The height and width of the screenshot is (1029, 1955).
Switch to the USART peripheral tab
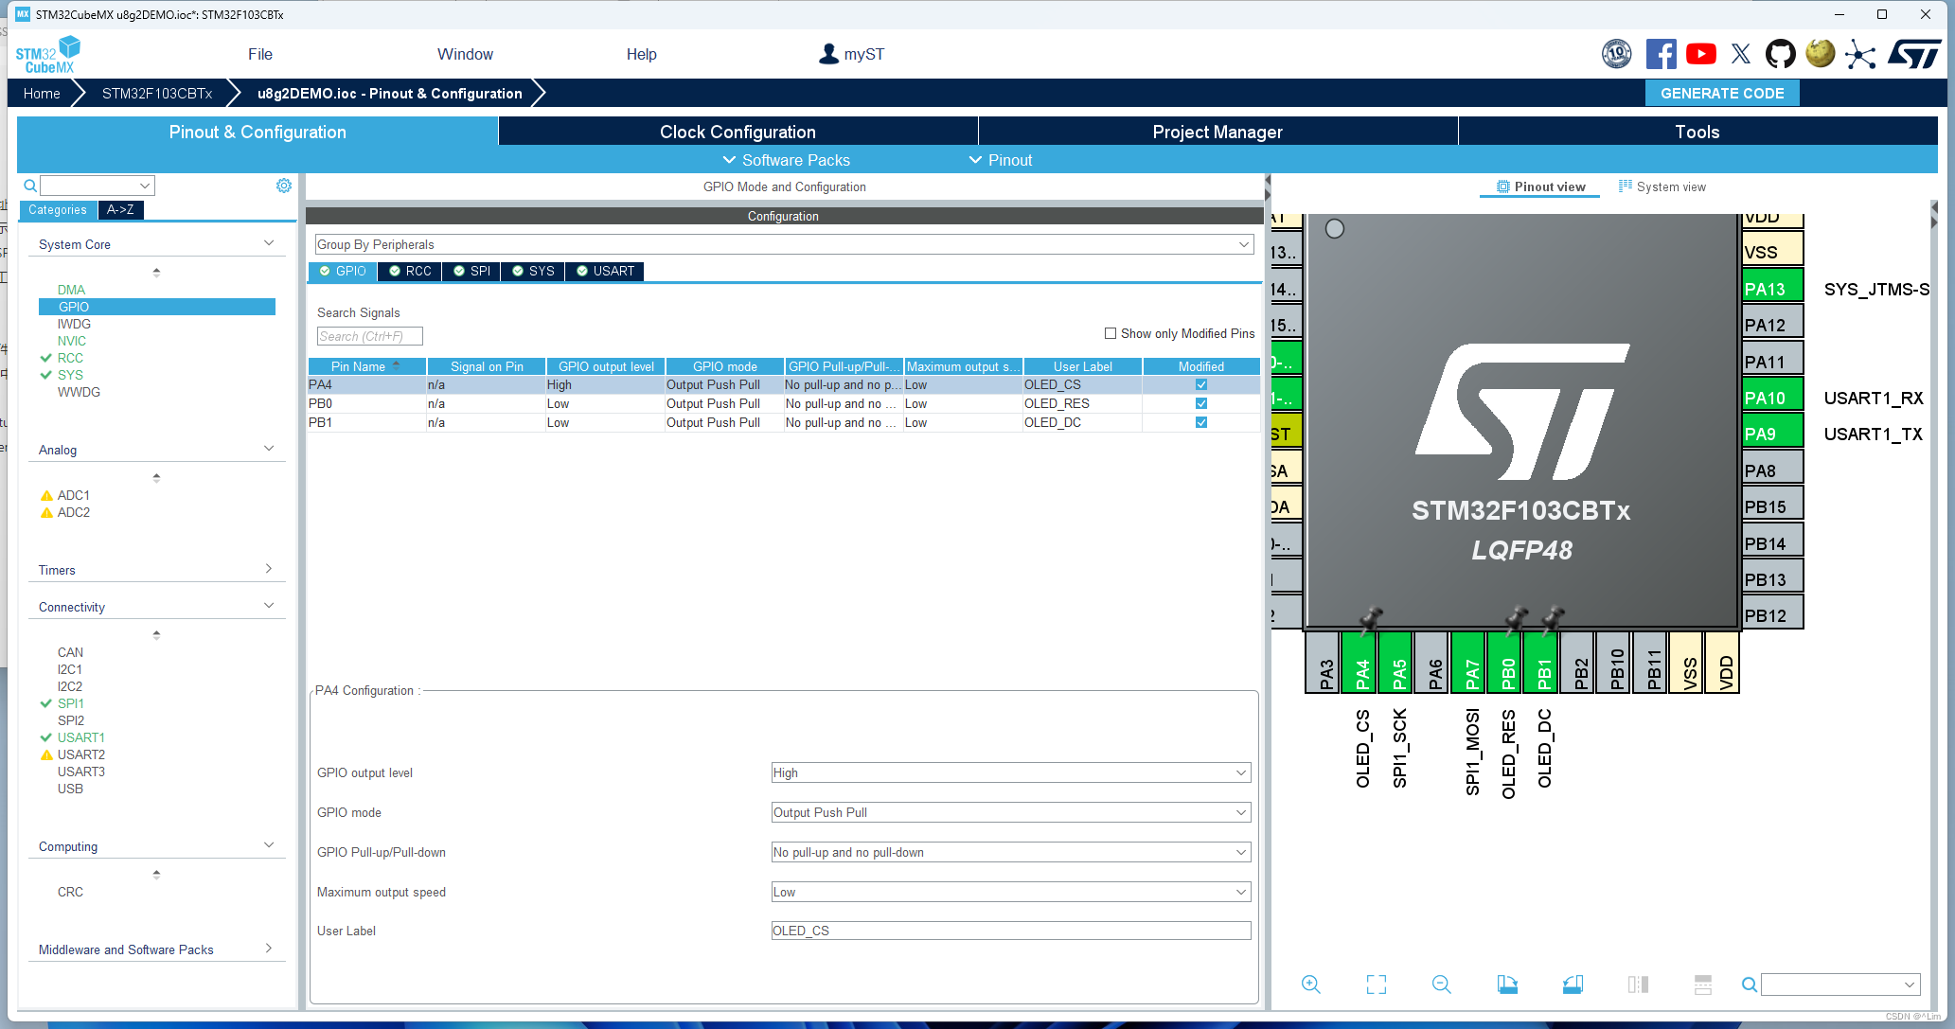(x=604, y=271)
